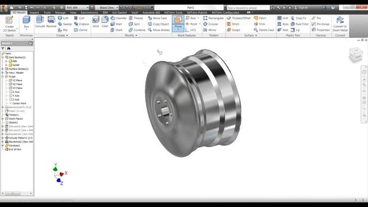Expand the Circular Pattern1 node
The image size is (368, 207).
tap(3, 138)
